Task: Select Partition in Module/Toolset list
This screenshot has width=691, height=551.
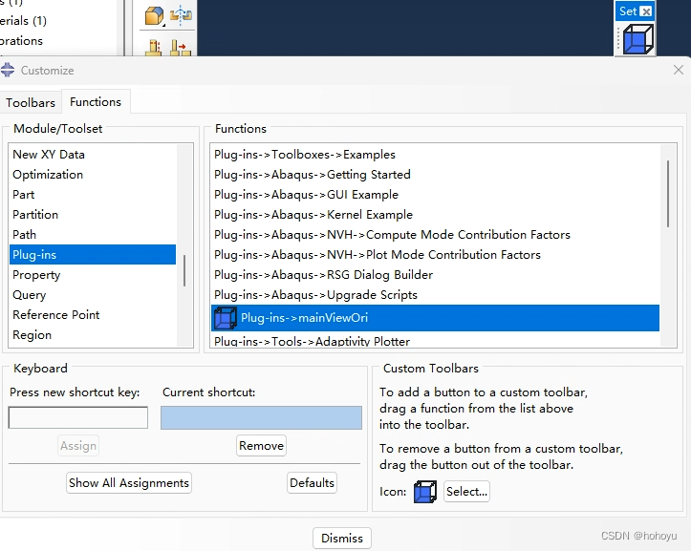Action: point(93,215)
